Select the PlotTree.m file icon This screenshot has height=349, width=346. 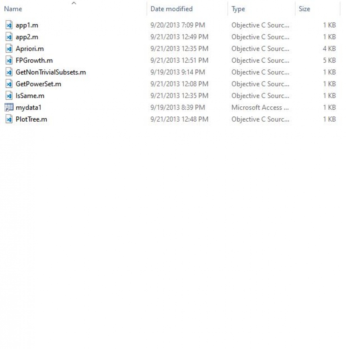pos(9,119)
